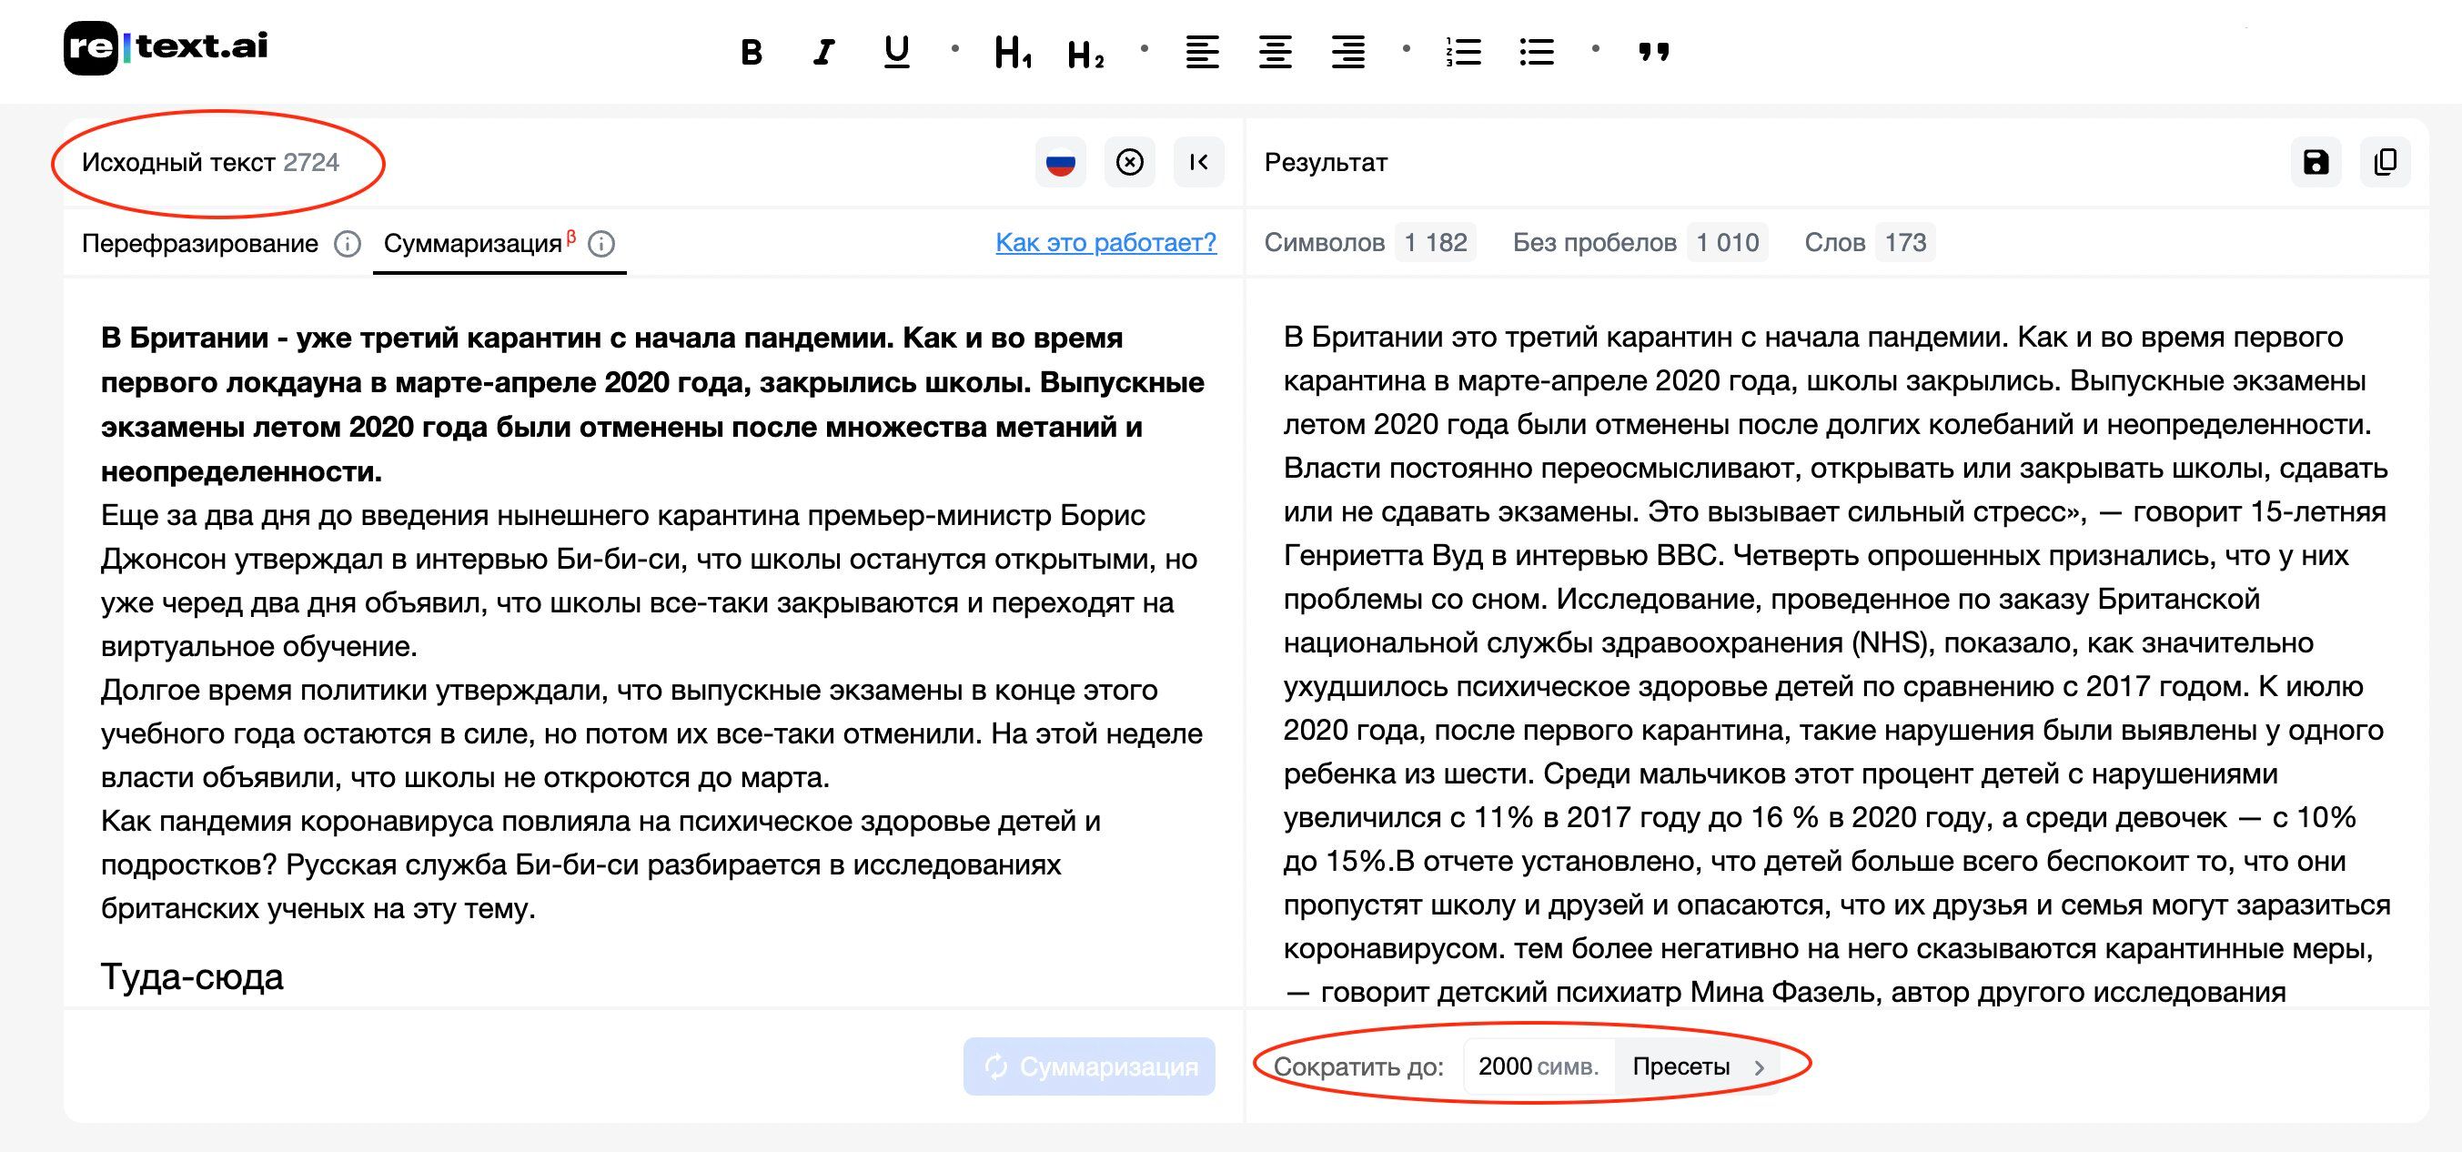Copy the result text to clipboard
The image size is (2462, 1152).
click(x=2386, y=163)
